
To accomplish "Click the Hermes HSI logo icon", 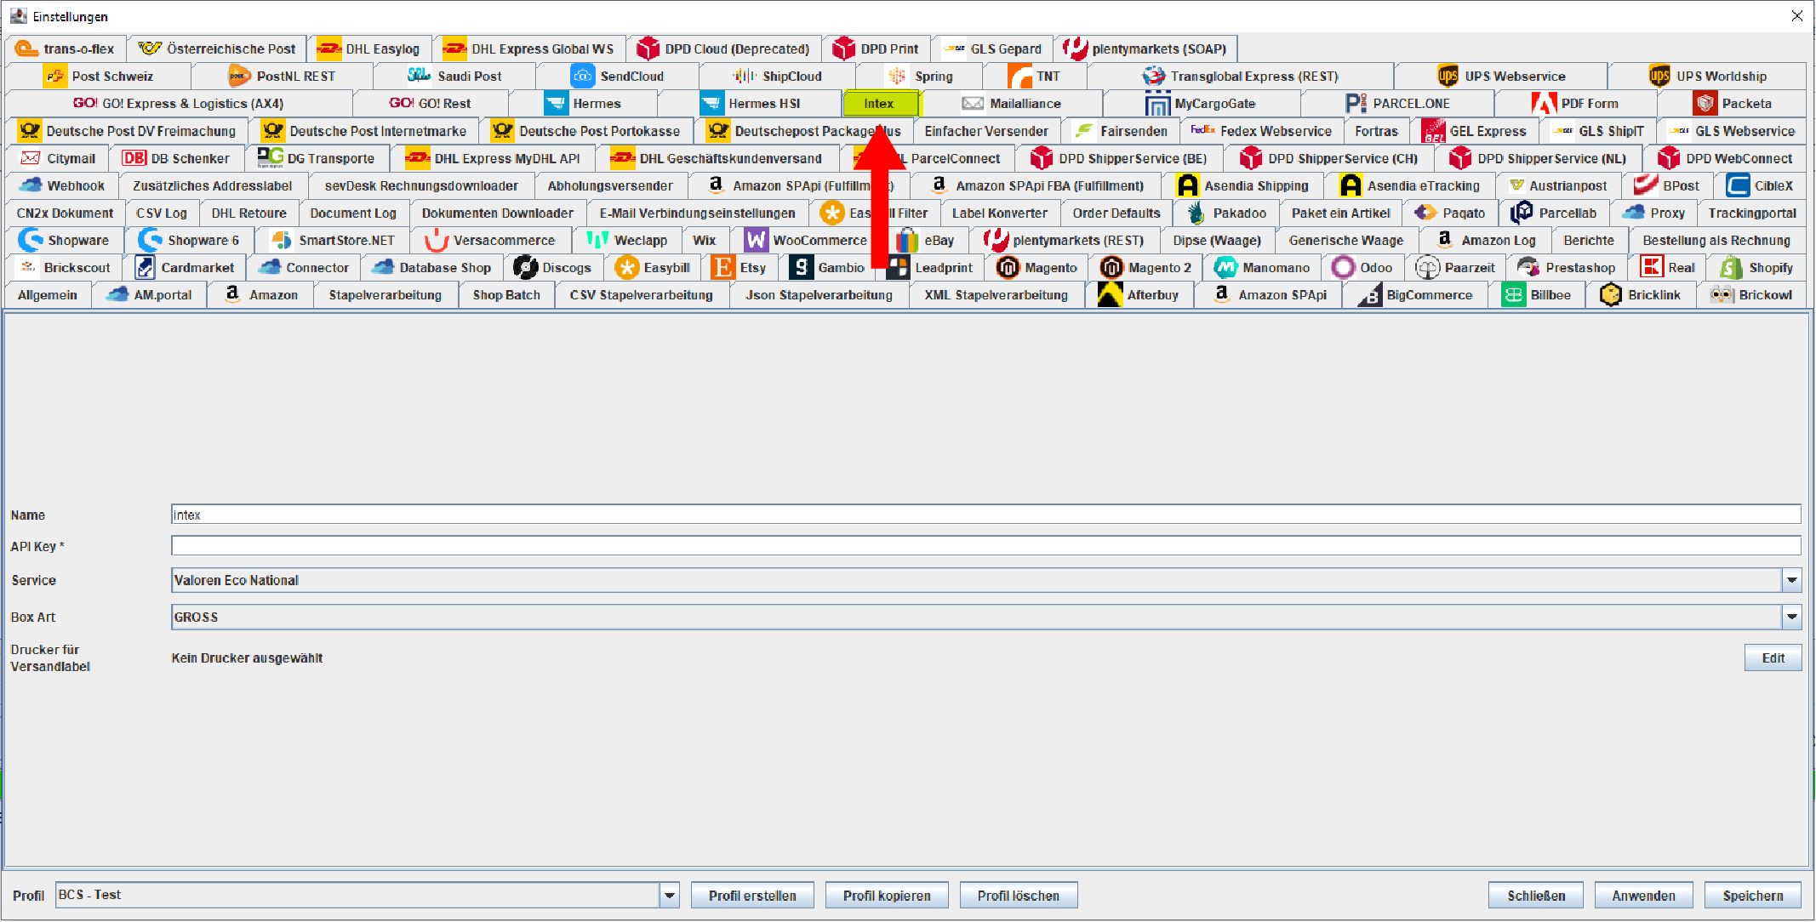I will pos(712,103).
